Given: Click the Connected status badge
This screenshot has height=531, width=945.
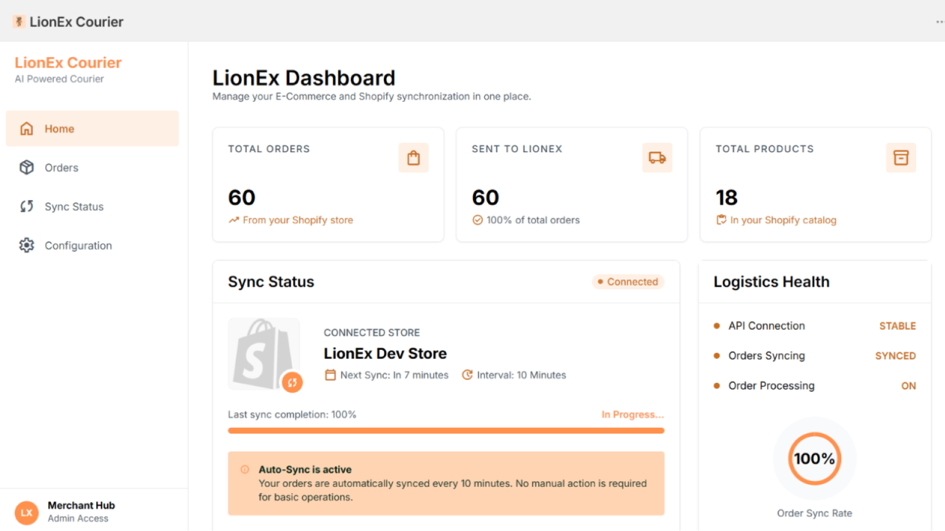Looking at the screenshot, I should (x=628, y=282).
